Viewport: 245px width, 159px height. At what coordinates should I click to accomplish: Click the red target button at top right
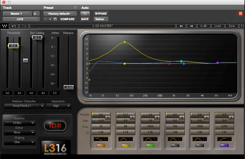pos(240,14)
